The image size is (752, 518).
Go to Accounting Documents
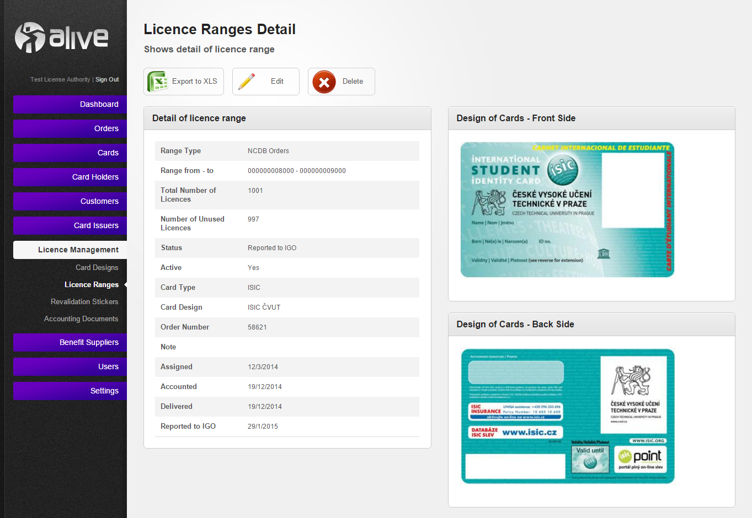coord(81,319)
